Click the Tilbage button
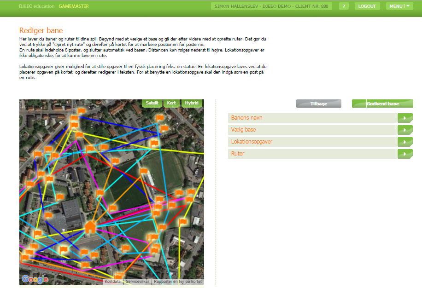 point(319,104)
